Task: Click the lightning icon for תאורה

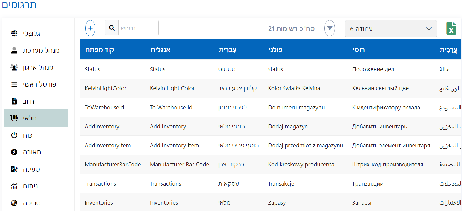Action: 14,152
